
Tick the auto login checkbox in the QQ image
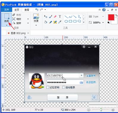(x=64, y=87)
